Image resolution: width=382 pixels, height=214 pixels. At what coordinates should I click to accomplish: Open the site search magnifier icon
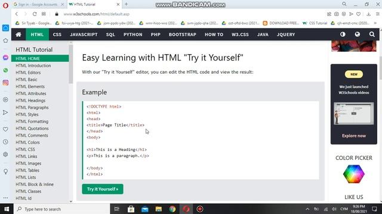[372, 34]
